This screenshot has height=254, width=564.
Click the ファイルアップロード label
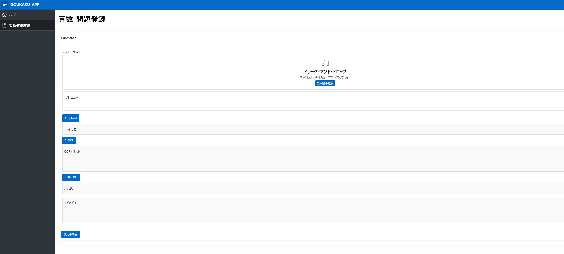coord(71,52)
